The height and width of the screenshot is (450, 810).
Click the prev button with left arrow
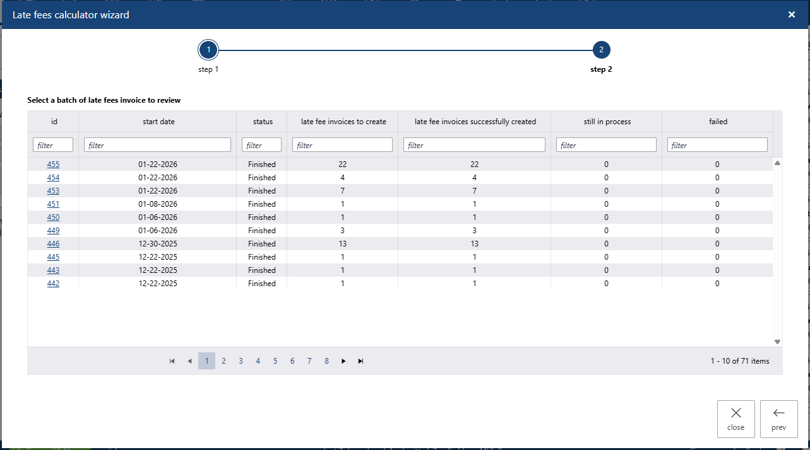[x=778, y=418]
